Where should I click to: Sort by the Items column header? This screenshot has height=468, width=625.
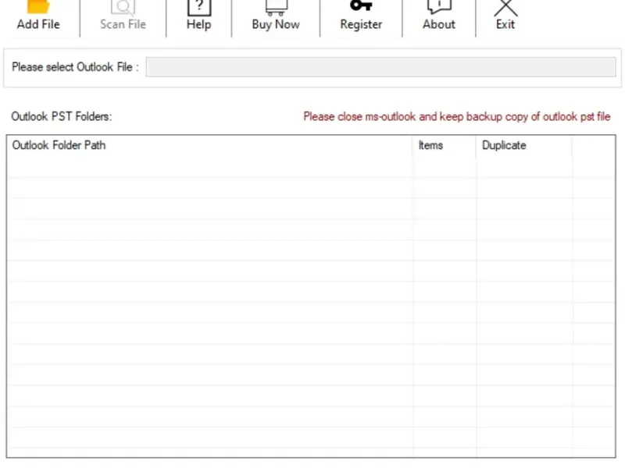444,146
